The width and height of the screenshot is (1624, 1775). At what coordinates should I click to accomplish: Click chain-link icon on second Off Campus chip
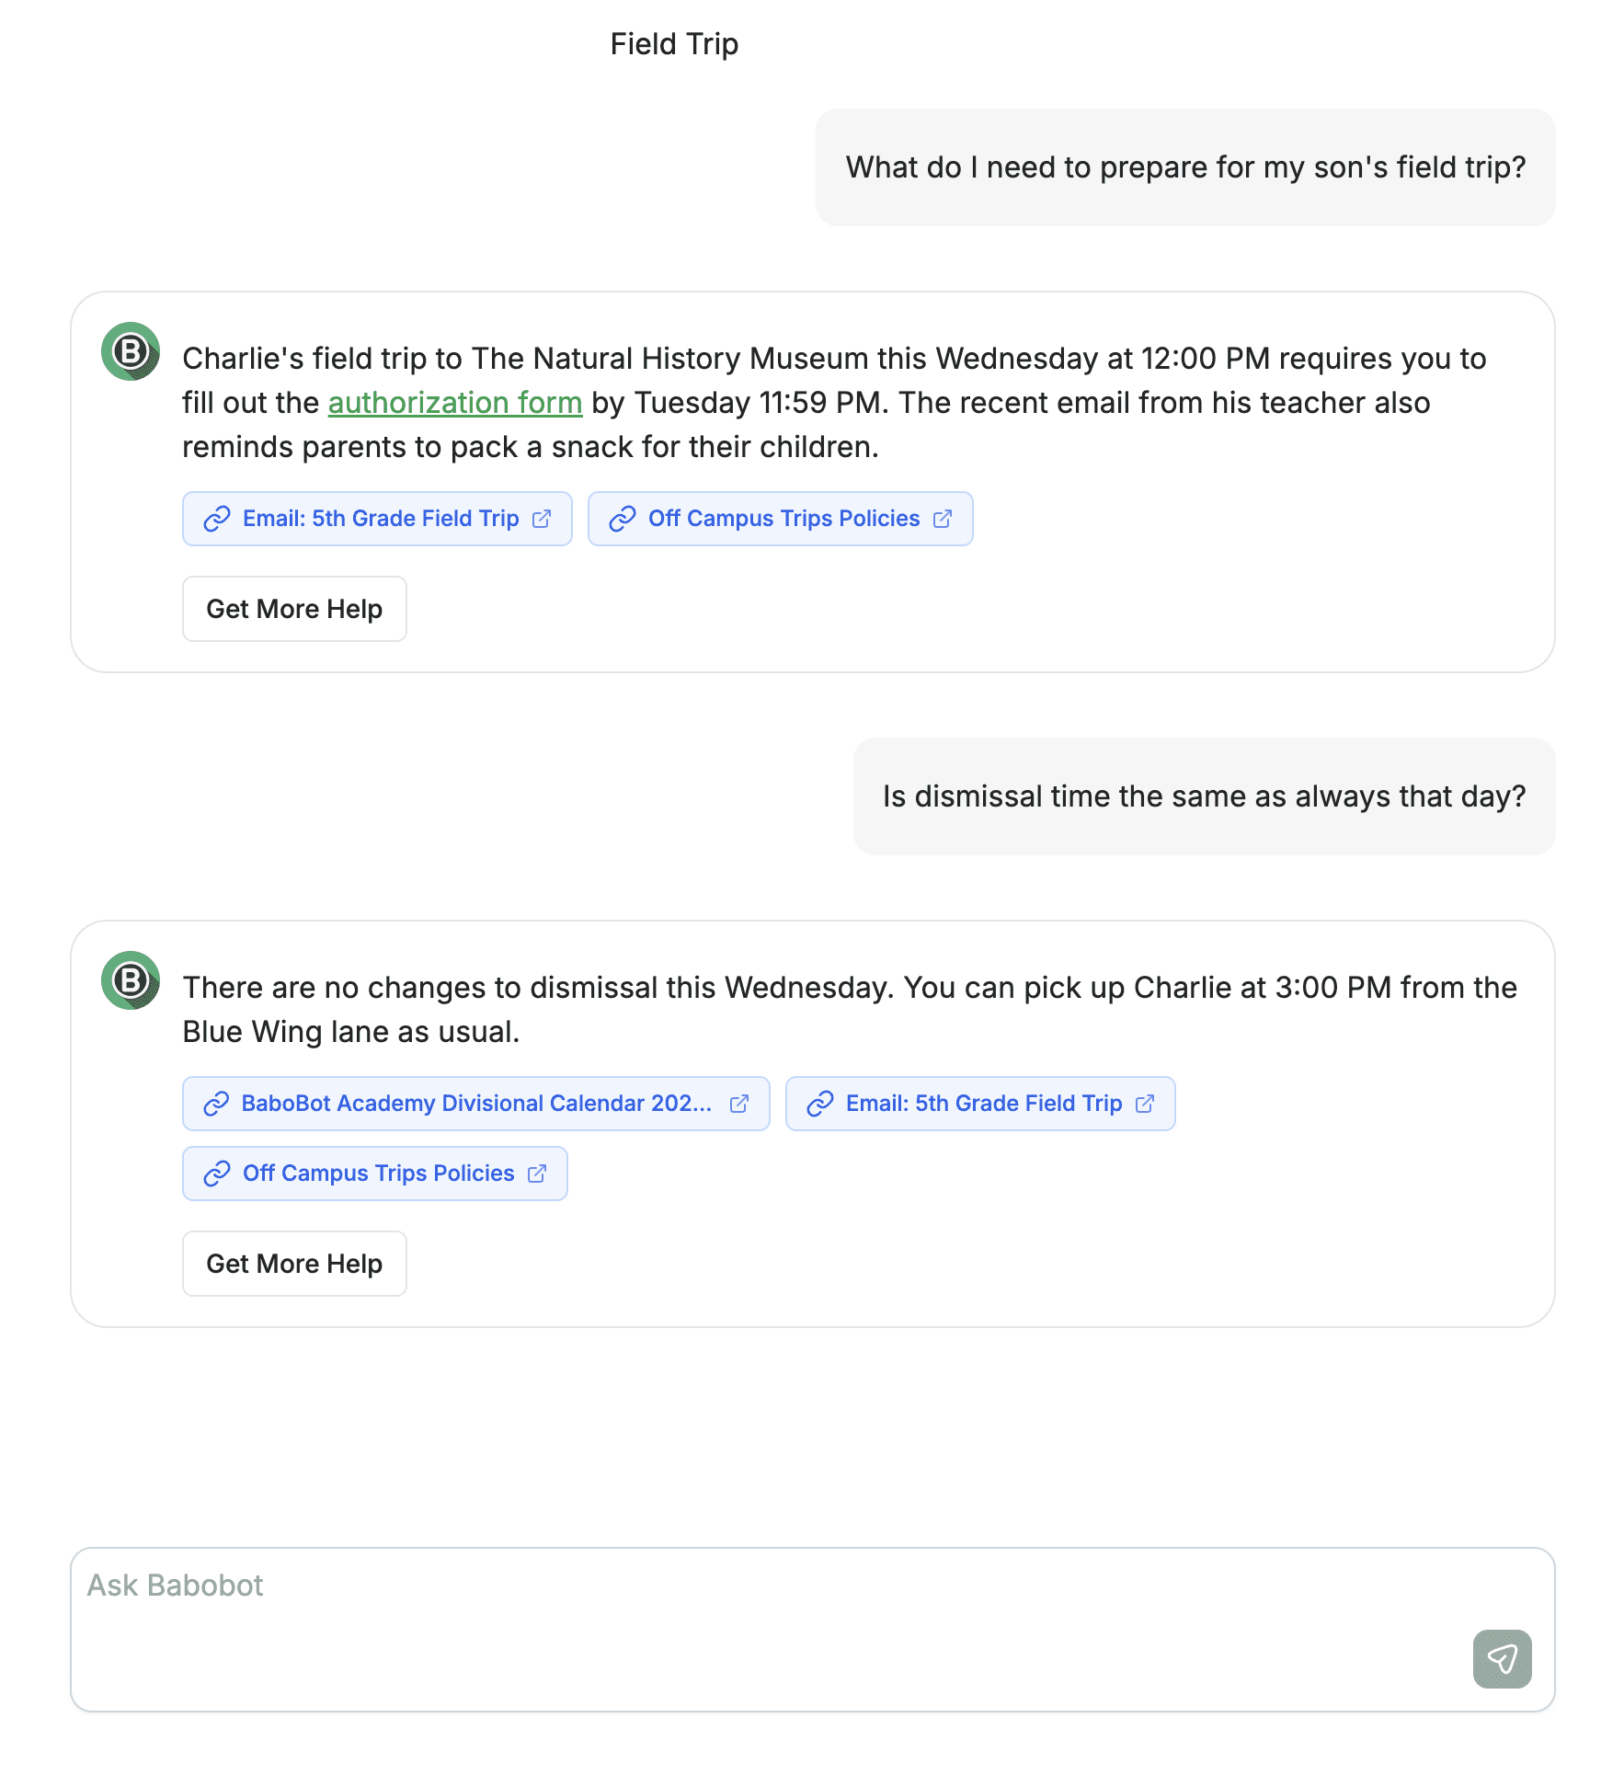pyautogui.click(x=217, y=1174)
